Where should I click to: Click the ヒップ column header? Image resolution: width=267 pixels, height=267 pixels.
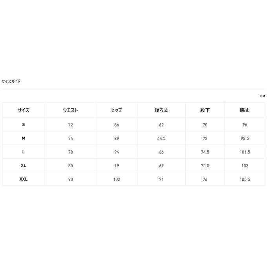click(117, 110)
